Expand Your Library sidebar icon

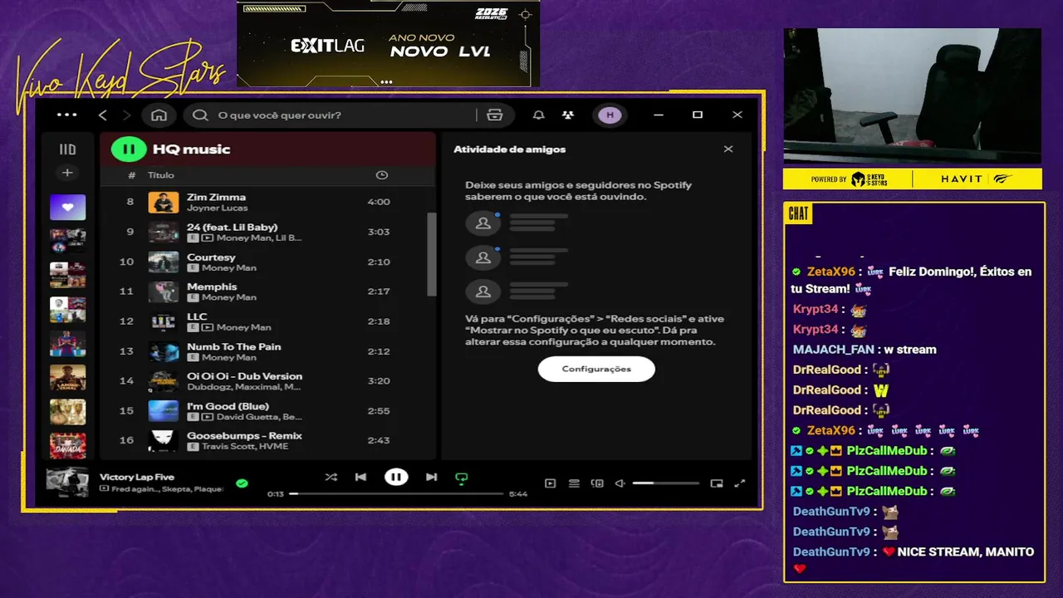[x=67, y=149]
